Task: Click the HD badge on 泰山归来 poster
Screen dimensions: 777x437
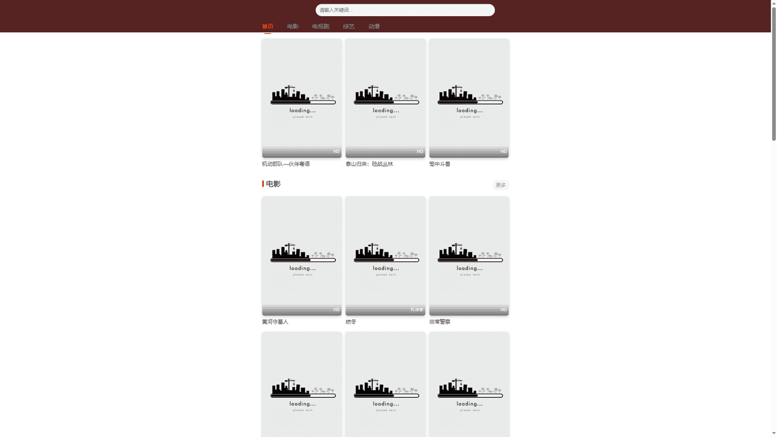Action: tap(420, 152)
